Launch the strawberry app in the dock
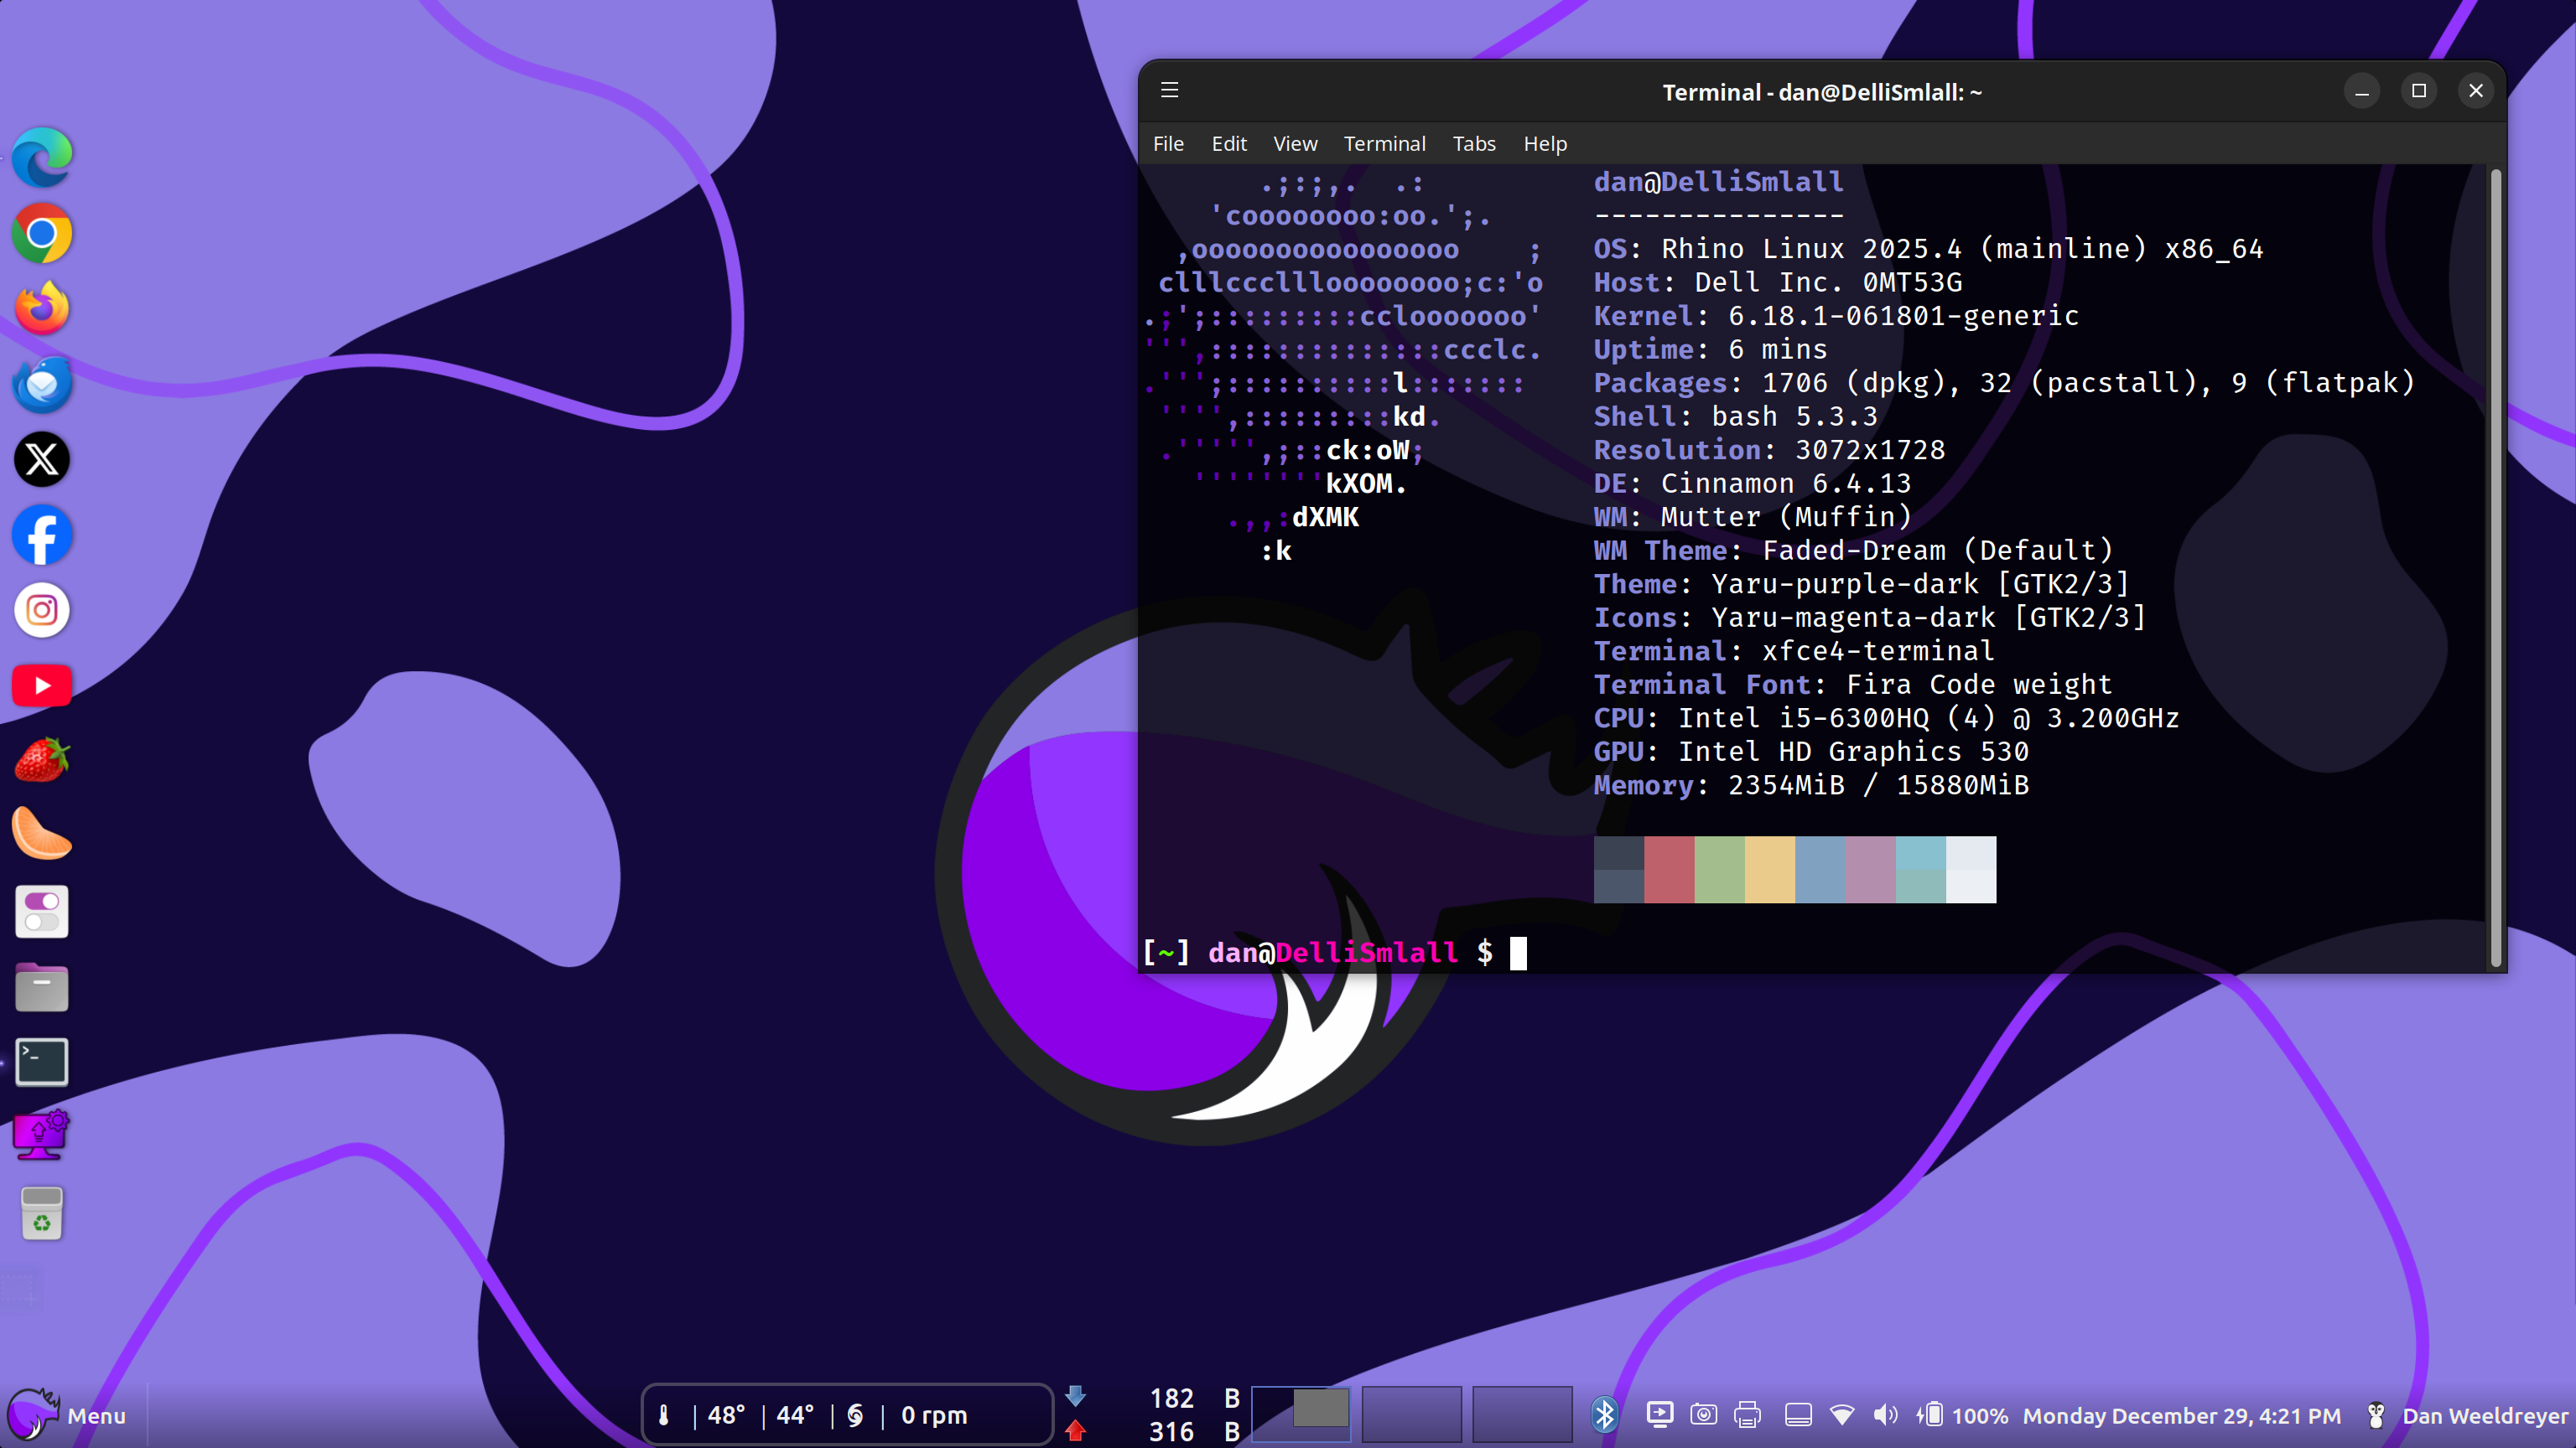Viewport: 2576px width, 1448px height. click(42, 761)
